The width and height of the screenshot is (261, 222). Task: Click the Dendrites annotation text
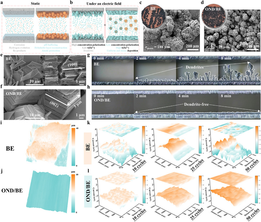[194, 67]
